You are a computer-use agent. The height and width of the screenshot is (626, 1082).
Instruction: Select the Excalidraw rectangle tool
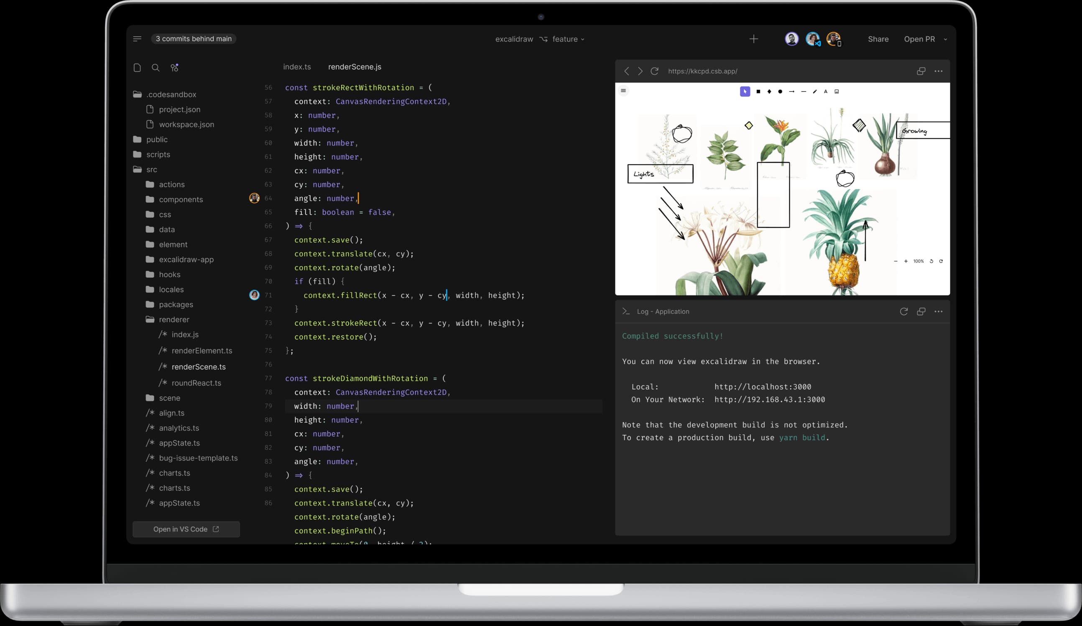click(x=758, y=92)
